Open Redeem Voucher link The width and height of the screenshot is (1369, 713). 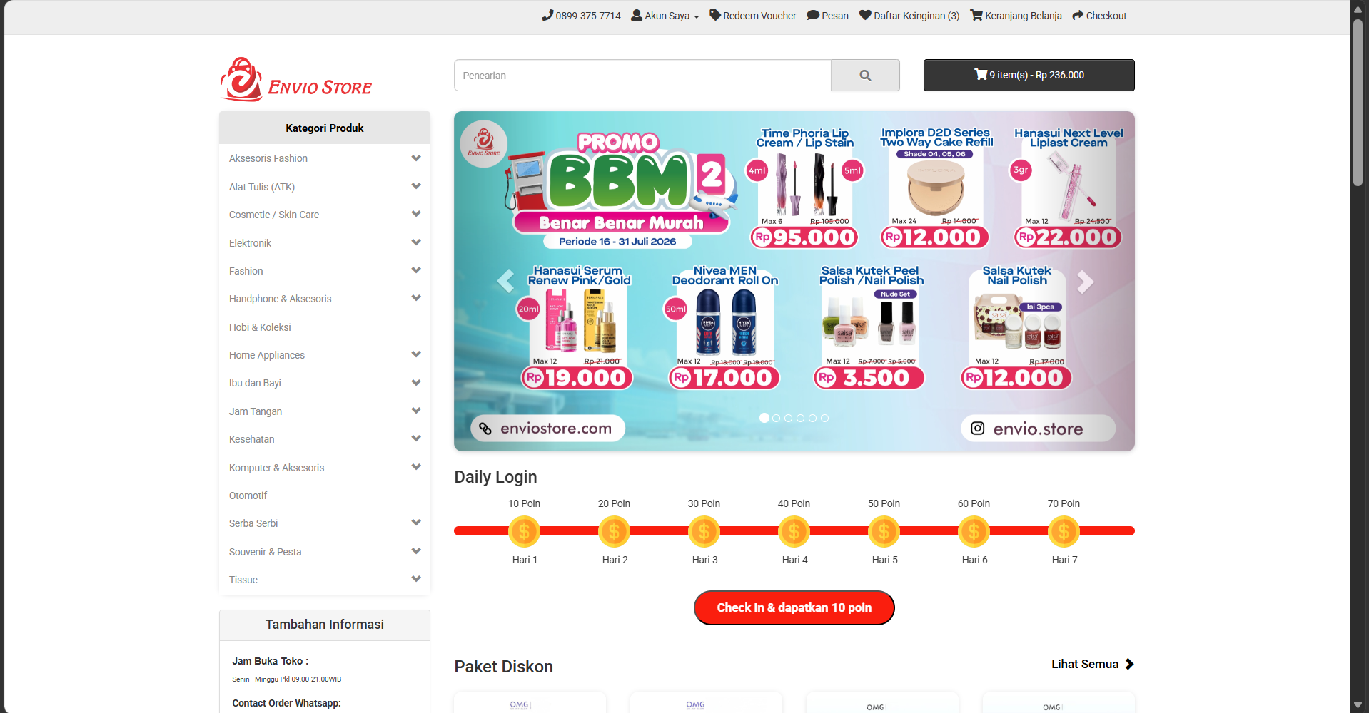tap(753, 16)
